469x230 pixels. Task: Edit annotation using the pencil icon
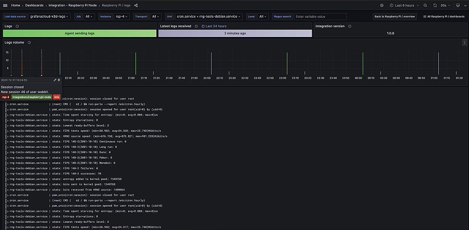[x=55, y=80]
